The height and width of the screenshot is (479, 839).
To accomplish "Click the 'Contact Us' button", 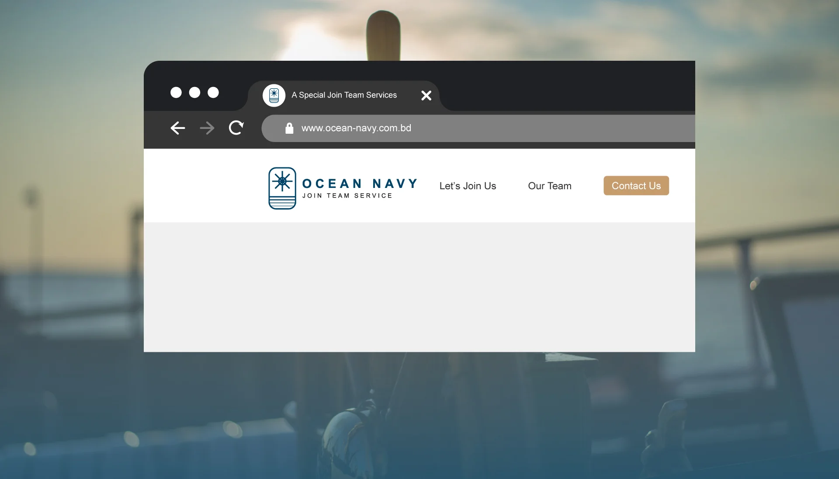I will (x=636, y=186).
